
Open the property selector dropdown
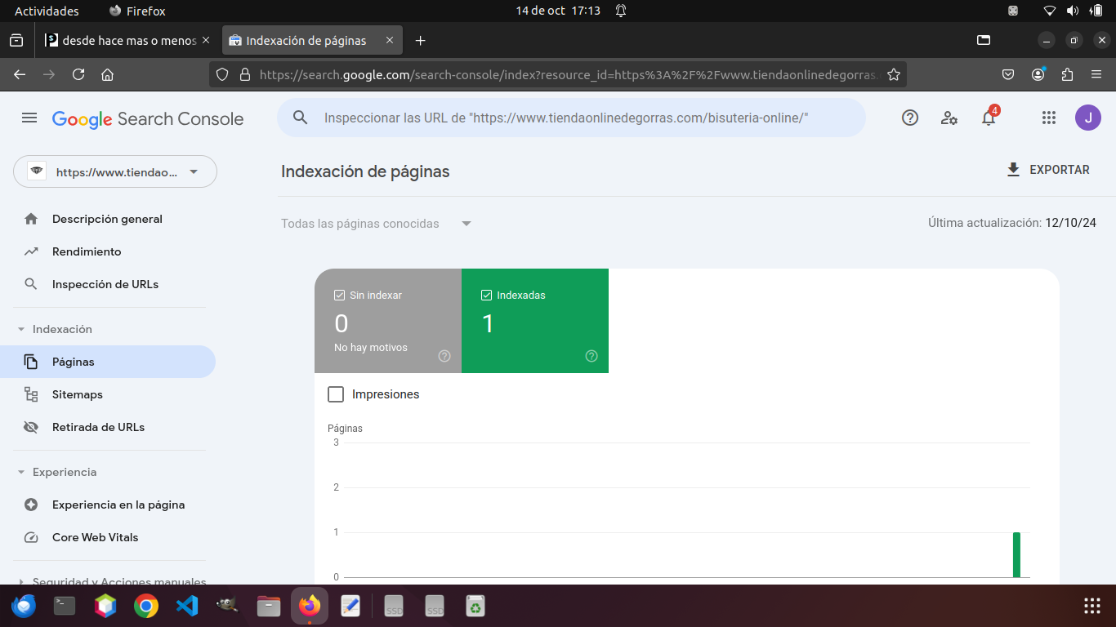tap(115, 171)
